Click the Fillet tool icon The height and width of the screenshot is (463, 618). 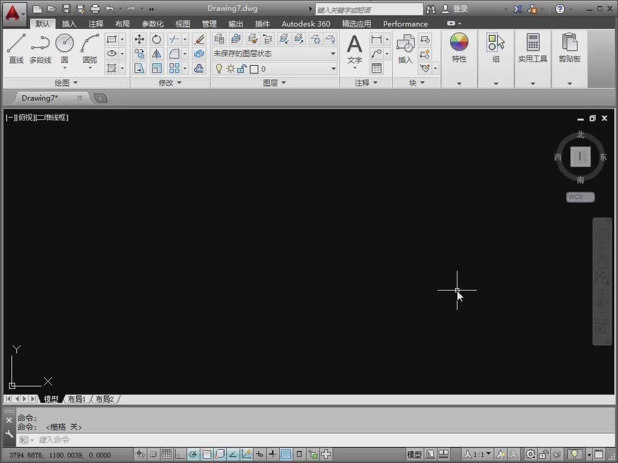click(174, 54)
